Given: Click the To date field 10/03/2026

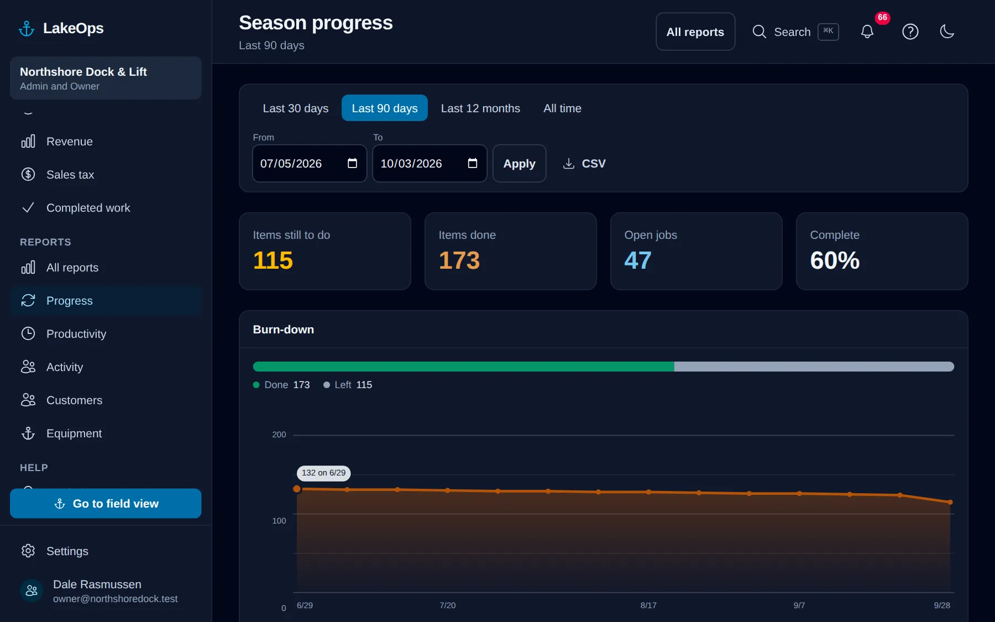Looking at the screenshot, I should (x=430, y=164).
